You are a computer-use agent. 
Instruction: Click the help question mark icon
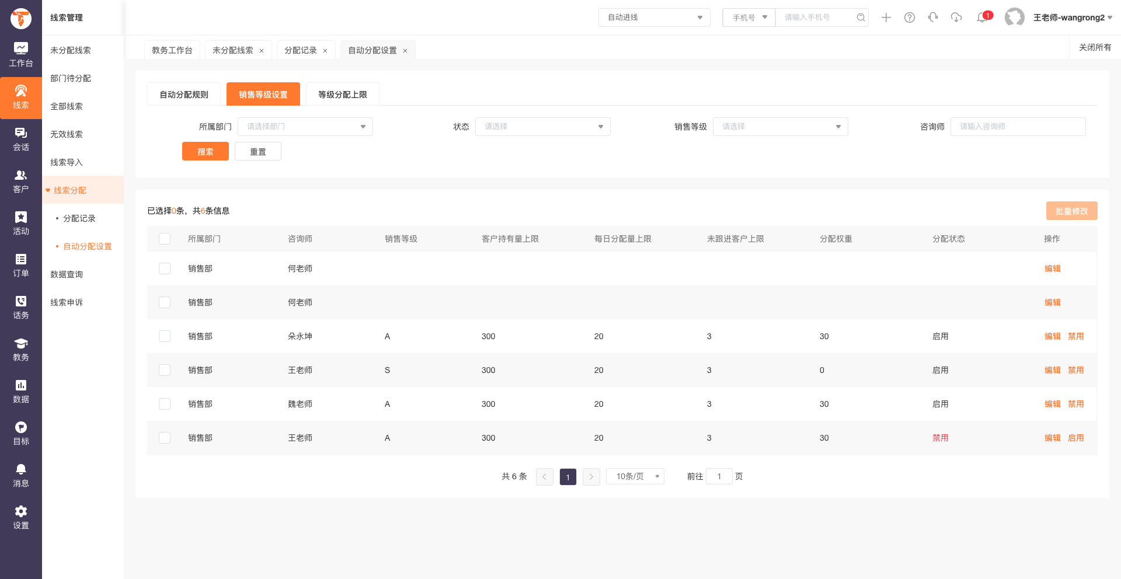point(910,18)
